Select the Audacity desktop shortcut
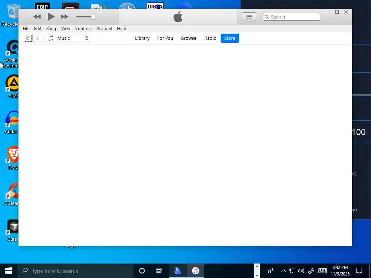Image resolution: width=371 pixels, height=278 pixels. pos(11,122)
